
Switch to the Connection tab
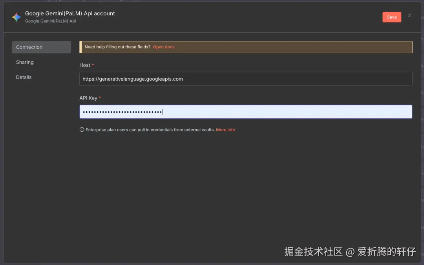coord(29,47)
